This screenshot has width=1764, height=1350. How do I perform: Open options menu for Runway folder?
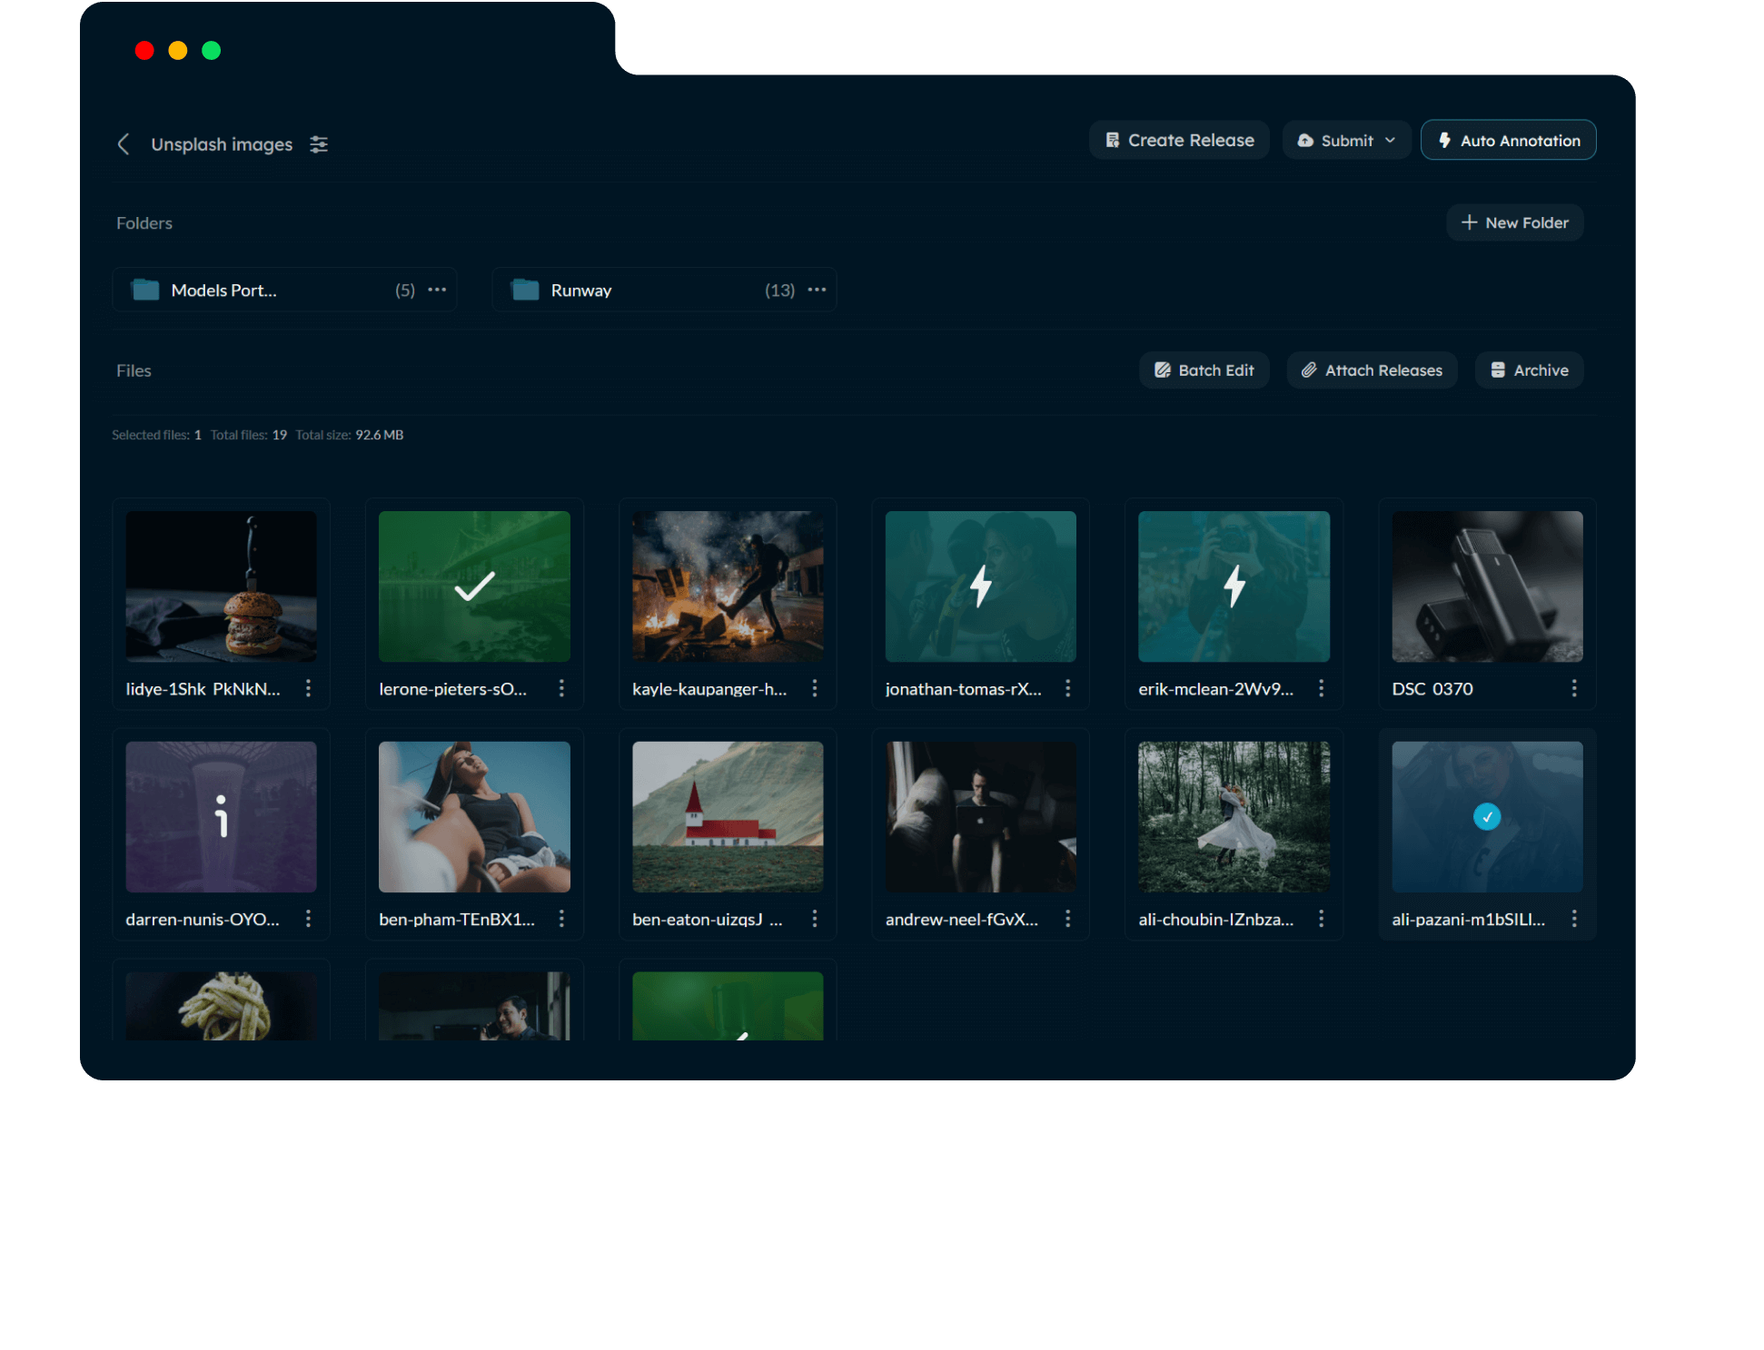pyautogui.click(x=817, y=291)
